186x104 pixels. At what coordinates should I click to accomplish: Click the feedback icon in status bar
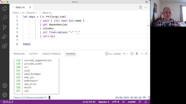pyautogui.click(x=140, y=102)
